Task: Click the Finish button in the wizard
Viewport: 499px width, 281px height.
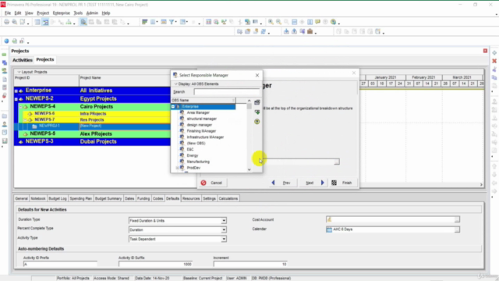Action: tap(342, 183)
